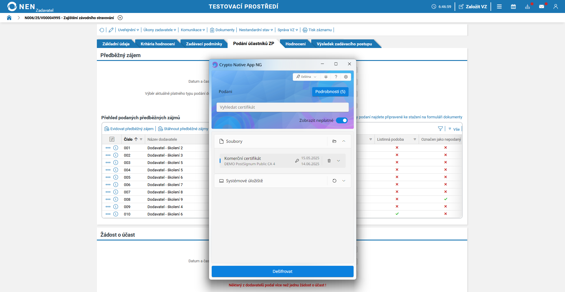Expand the Komunikace menu

193,30
